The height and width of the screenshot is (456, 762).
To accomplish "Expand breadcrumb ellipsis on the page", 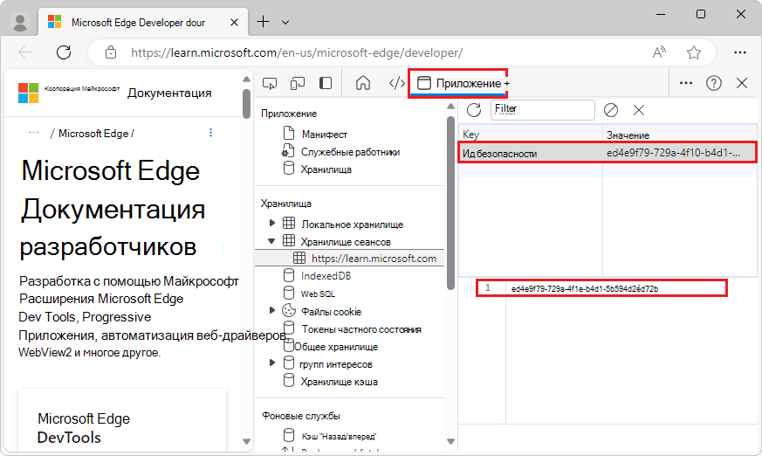I will point(33,133).
